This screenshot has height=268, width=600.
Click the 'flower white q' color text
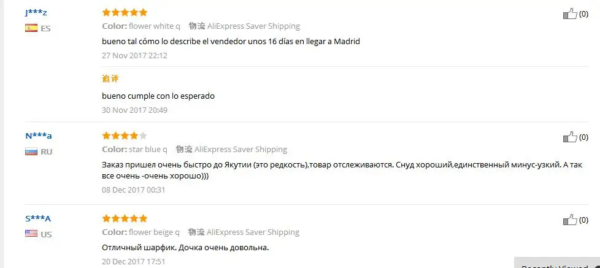coord(155,26)
